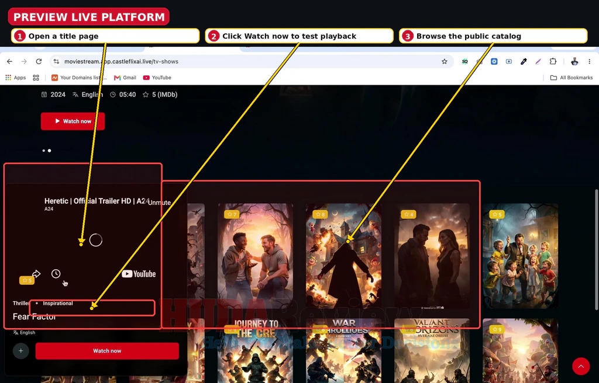This screenshot has height=383, width=599.
Task: Add Fear Factor to watchlist with plus button
Action: click(21, 351)
